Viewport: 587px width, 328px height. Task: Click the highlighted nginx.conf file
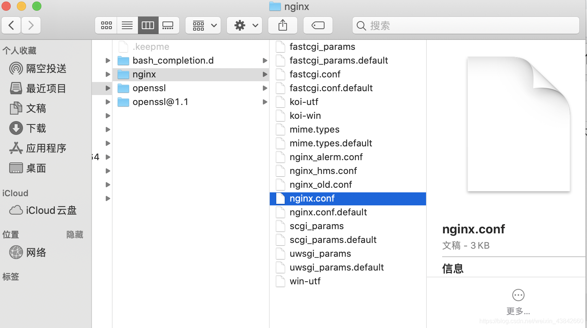click(x=348, y=198)
